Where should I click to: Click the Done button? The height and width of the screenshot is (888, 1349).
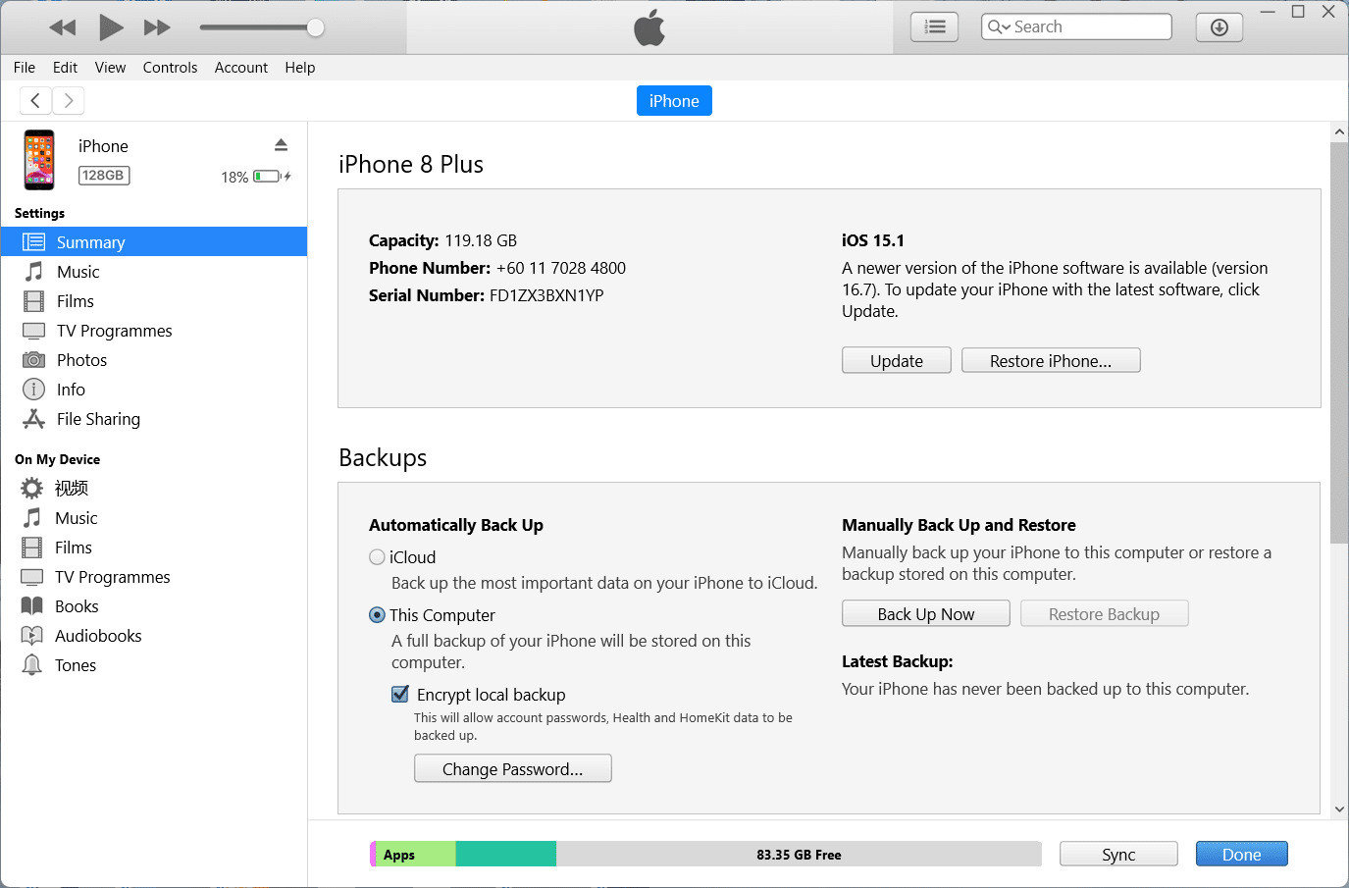pos(1242,854)
